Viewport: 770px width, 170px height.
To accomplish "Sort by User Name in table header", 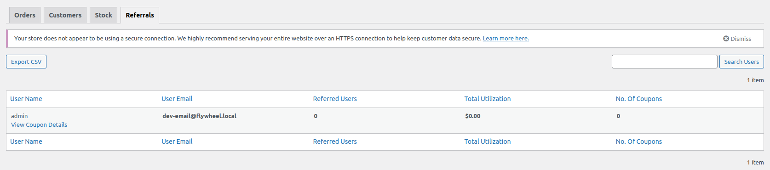I will tap(26, 99).
